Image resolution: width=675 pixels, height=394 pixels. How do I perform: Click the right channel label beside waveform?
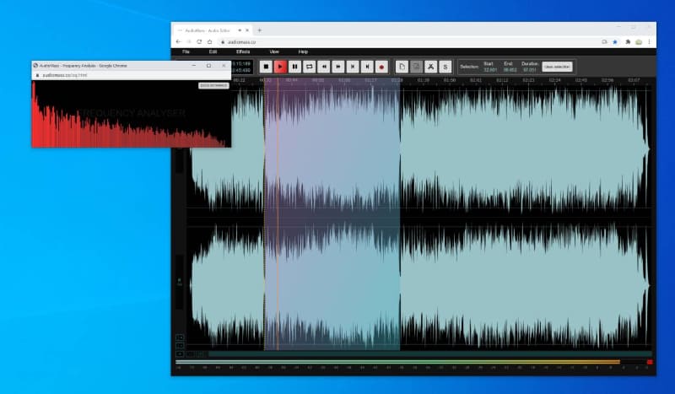click(x=180, y=282)
